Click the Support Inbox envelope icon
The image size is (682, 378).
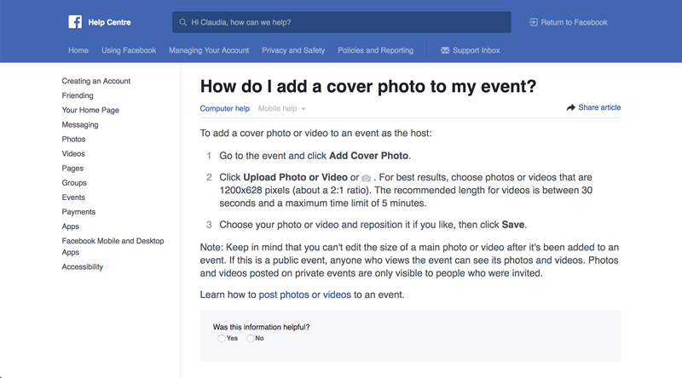point(445,51)
